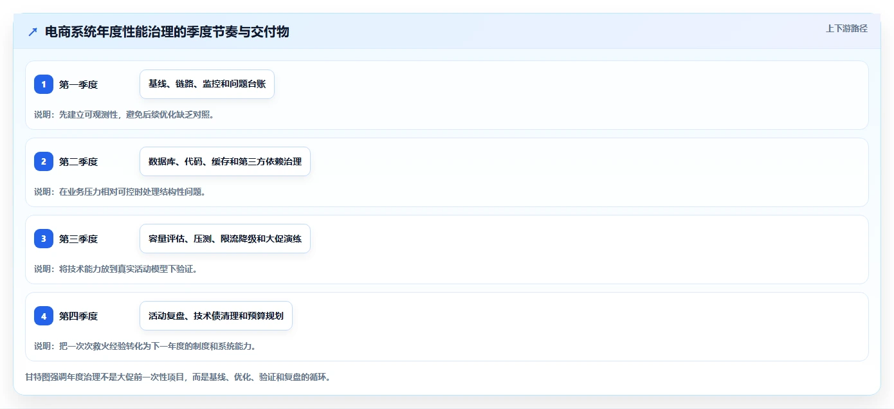Click the step 1 number badge
Screen dimensions: 894x409
pos(44,84)
